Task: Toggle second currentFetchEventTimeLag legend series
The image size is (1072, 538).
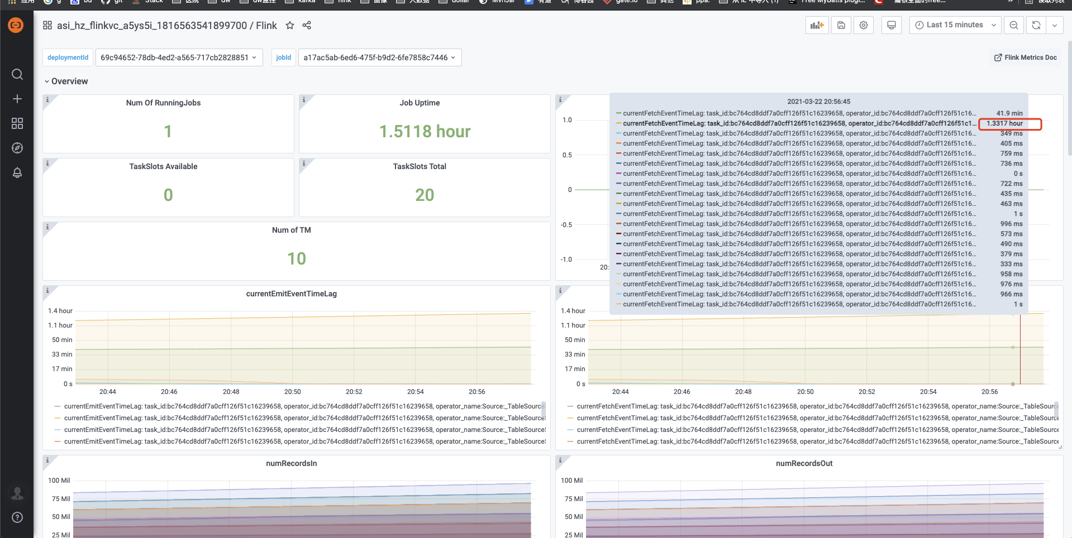Action: [817, 418]
